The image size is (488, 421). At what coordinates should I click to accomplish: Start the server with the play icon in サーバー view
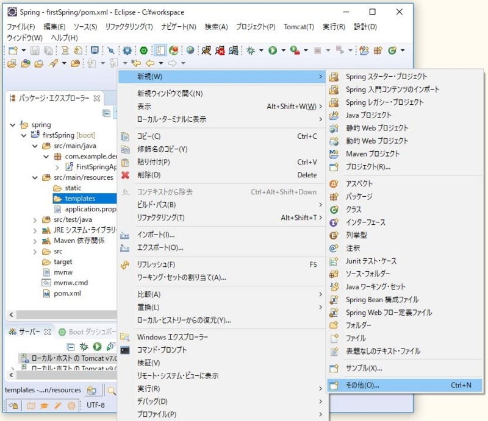tap(98, 345)
